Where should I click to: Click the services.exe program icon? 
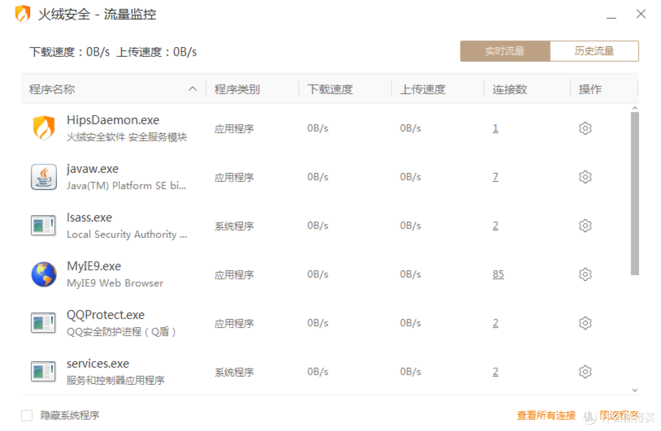43,372
